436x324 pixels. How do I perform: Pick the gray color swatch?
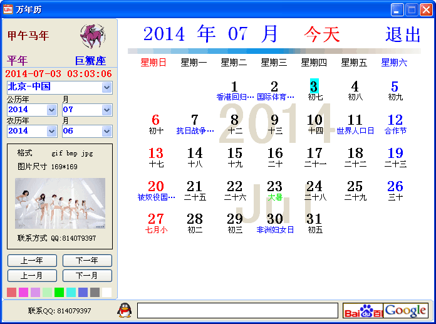[x=95, y=292]
